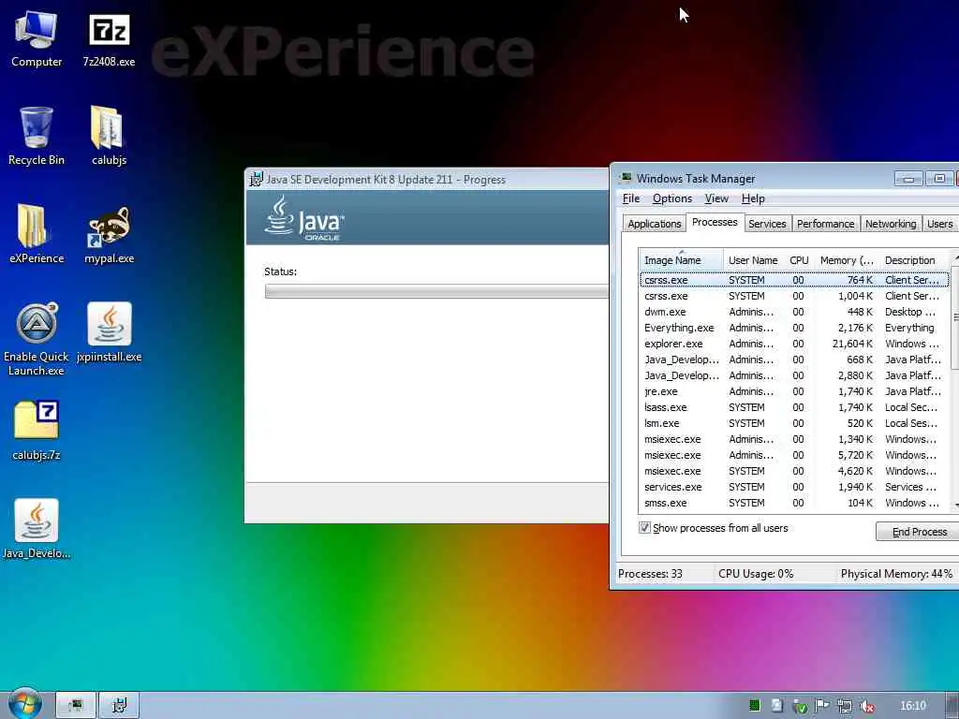Screen dimensions: 959x719
Task: Select the Java_Develo... installer desktop icon
Action: [x=37, y=530]
